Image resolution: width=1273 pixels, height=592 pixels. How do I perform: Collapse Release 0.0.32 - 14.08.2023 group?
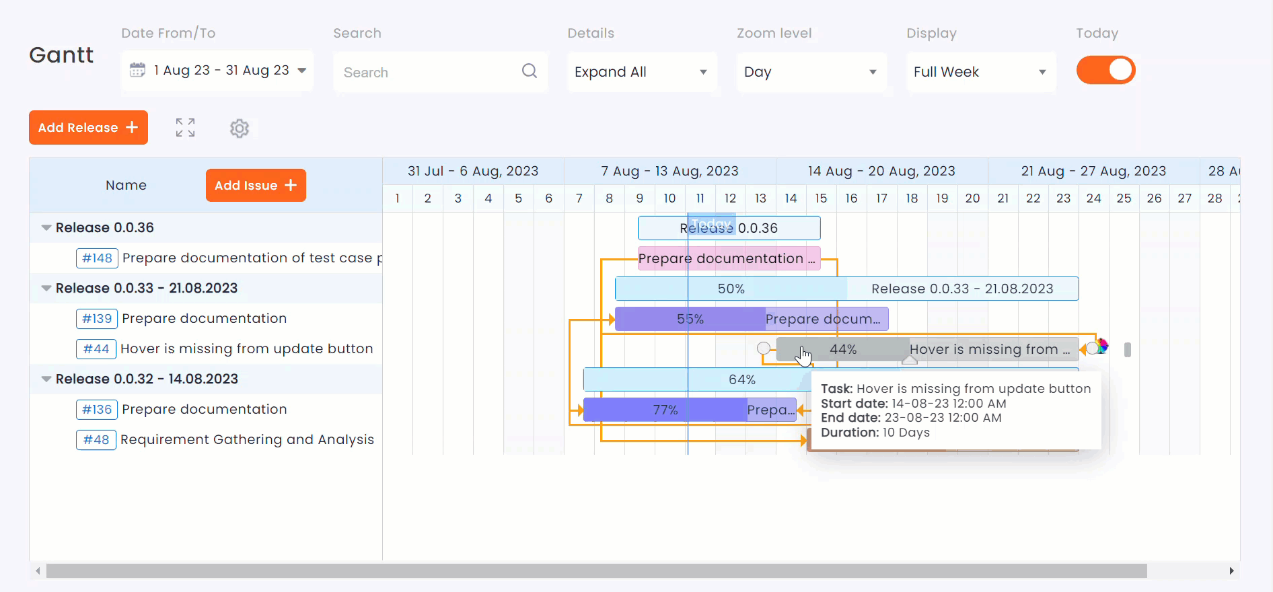46,379
